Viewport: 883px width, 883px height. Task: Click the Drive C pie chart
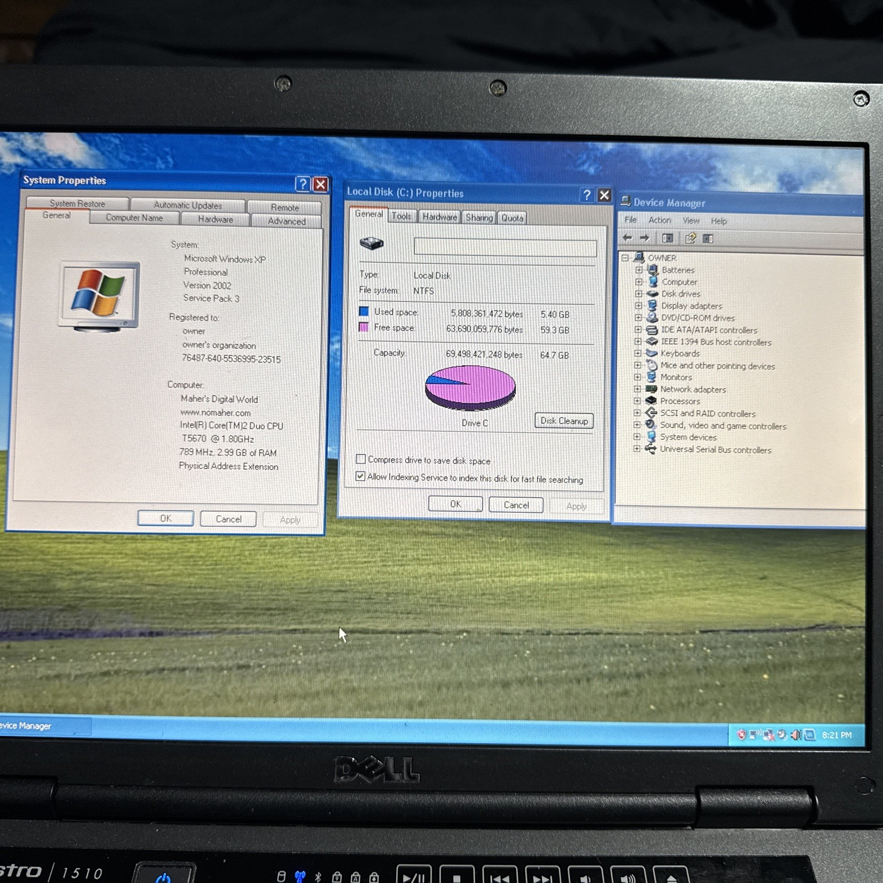click(470, 389)
